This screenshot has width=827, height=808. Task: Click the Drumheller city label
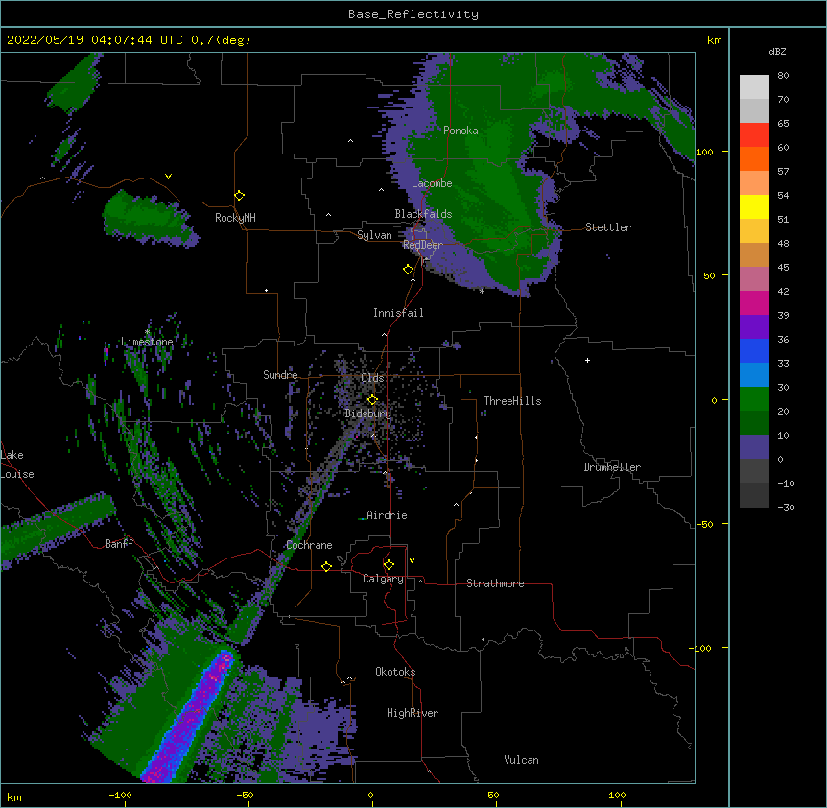coord(612,467)
